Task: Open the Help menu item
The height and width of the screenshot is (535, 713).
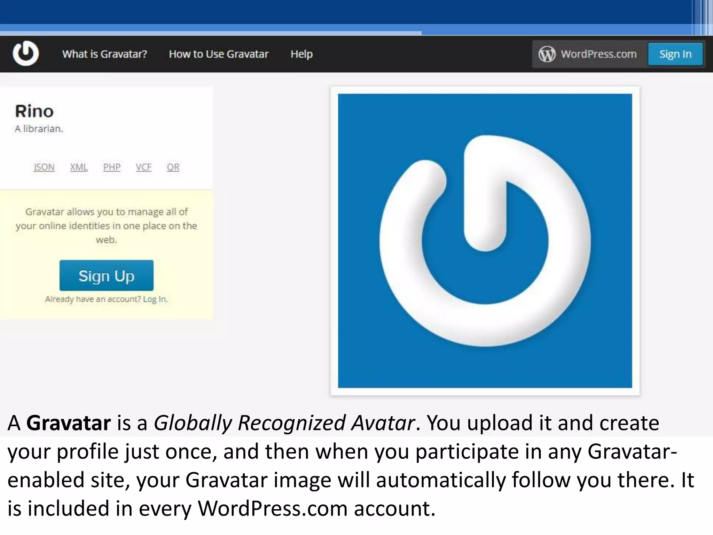Action: coord(301,54)
